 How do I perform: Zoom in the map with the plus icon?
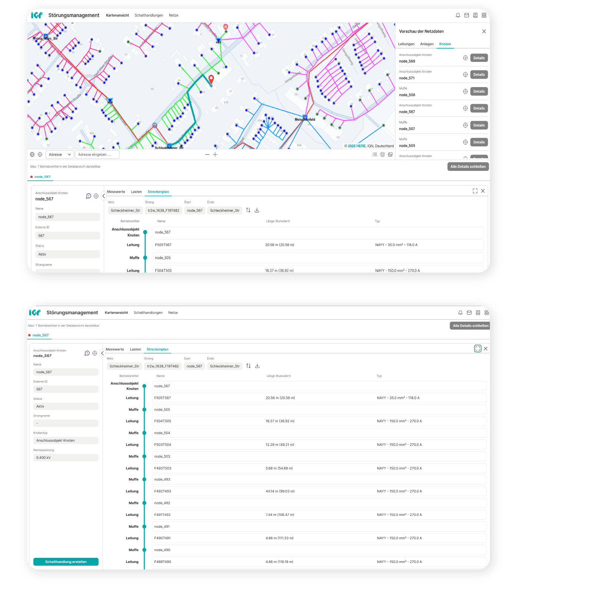pos(215,155)
